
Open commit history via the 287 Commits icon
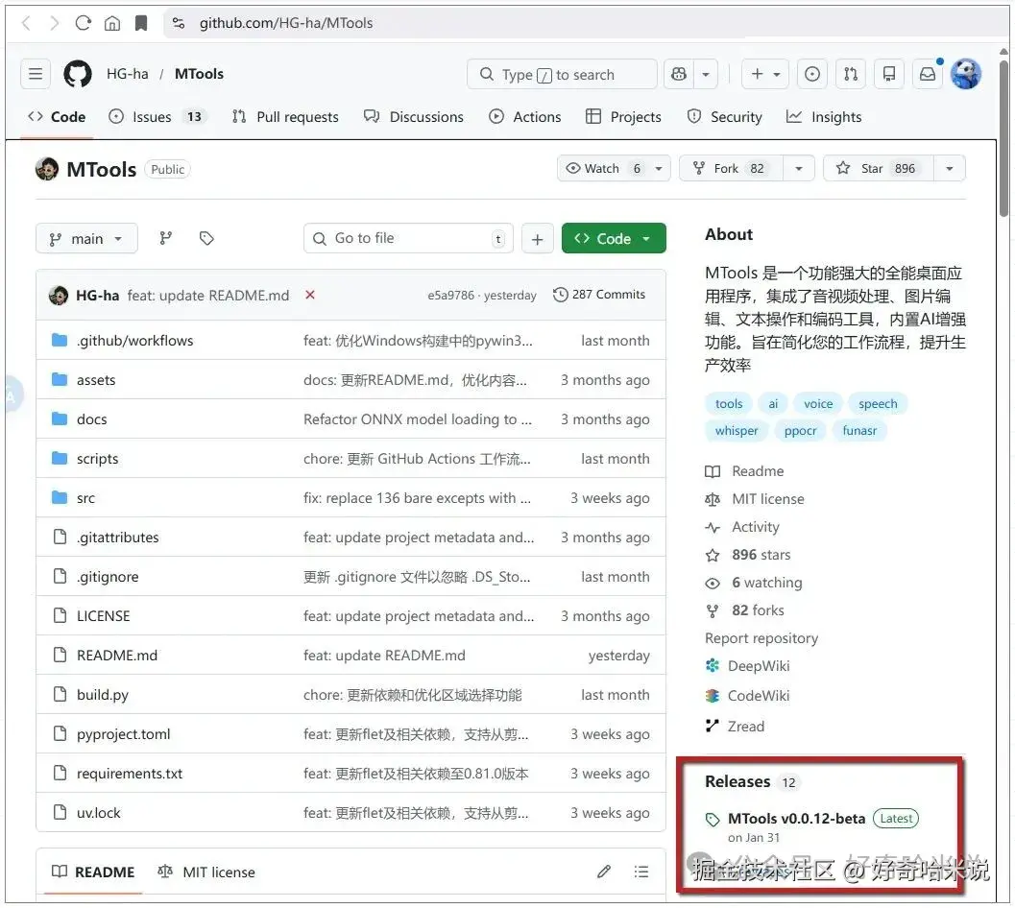coord(561,295)
